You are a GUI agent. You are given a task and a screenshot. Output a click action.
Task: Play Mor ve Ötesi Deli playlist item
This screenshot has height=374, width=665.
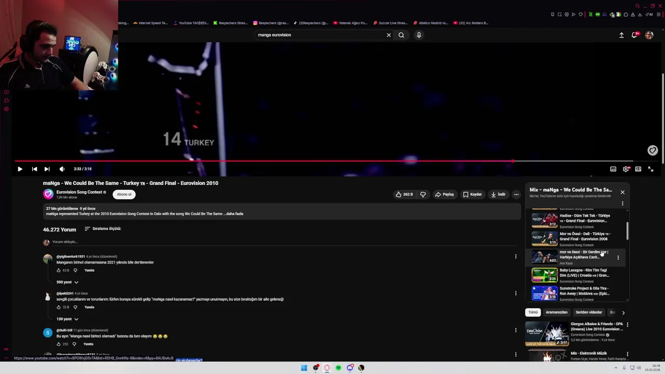(x=577, y=238)
